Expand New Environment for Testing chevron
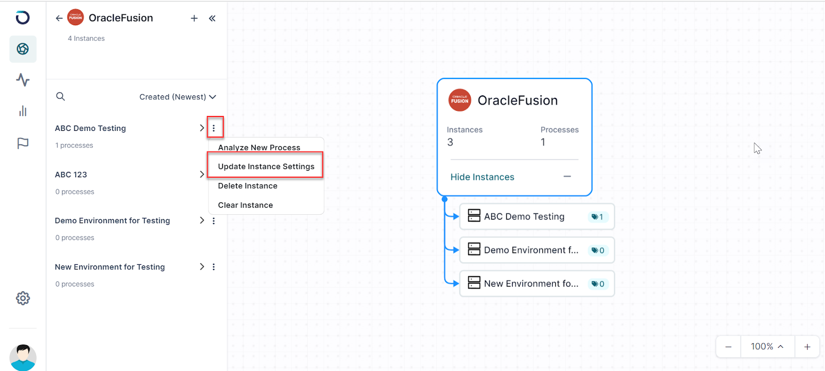Image resolution: width=825 pixels, height=371 pixels. 202,266
